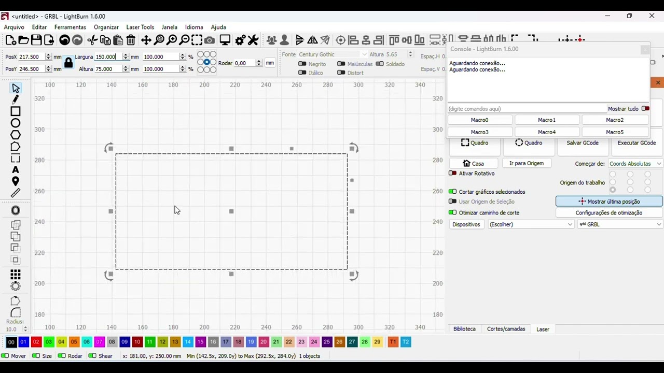This screenshot has height=373, width=664.
Task: Open the Laser Tools menu
Action: pyautogui.click(x=140, y=27)
